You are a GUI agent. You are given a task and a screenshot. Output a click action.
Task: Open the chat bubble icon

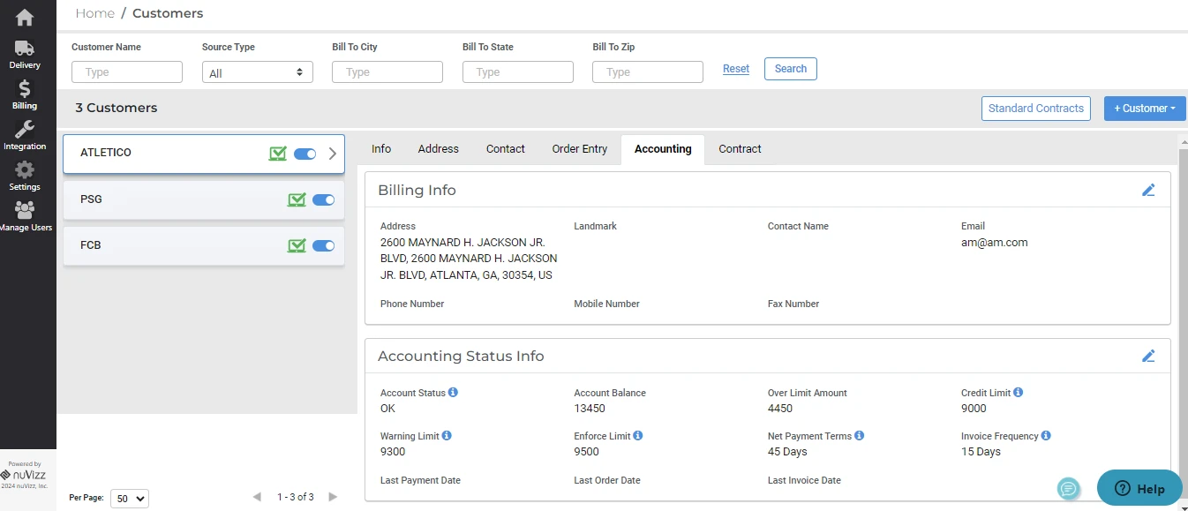pyautogui.click(x=1069, y=488)
